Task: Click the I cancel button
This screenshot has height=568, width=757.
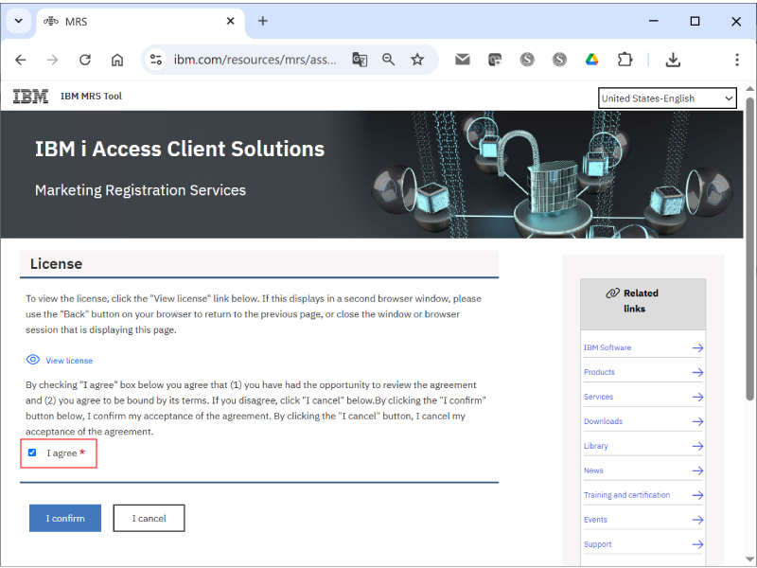Action: click(149, 518)
